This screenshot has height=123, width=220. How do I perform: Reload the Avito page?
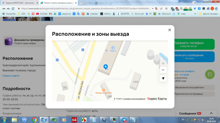click(x=13, y=9)
